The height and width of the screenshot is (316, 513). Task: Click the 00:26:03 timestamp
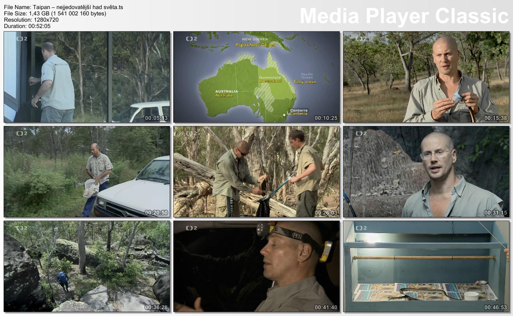(326, 213)
